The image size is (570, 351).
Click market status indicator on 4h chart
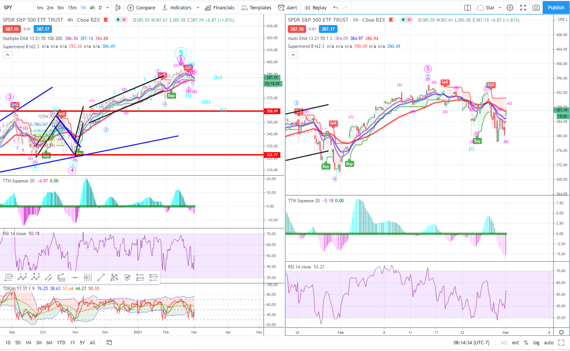click(x=118, y=20)
